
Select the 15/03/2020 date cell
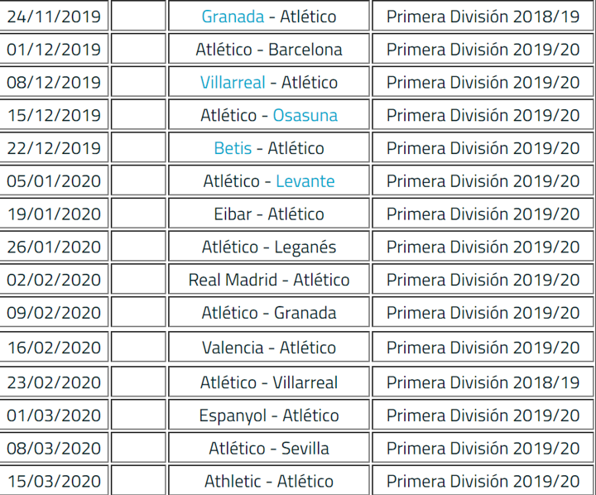[54, 481]
